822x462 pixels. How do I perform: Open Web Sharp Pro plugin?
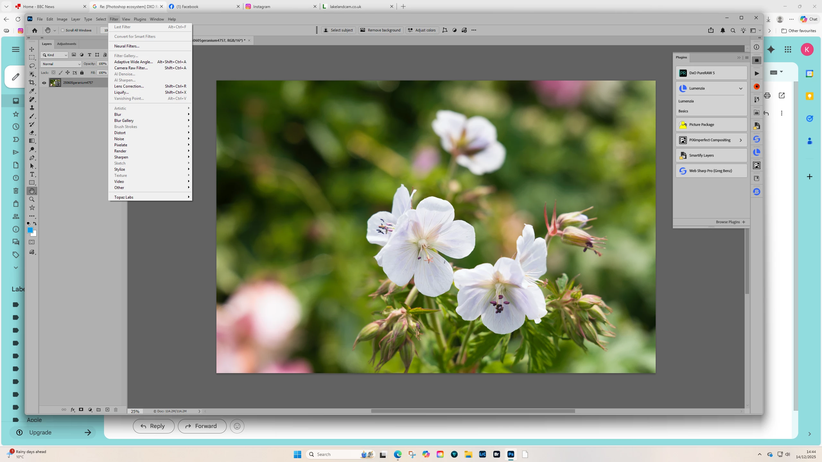(711, 171)
